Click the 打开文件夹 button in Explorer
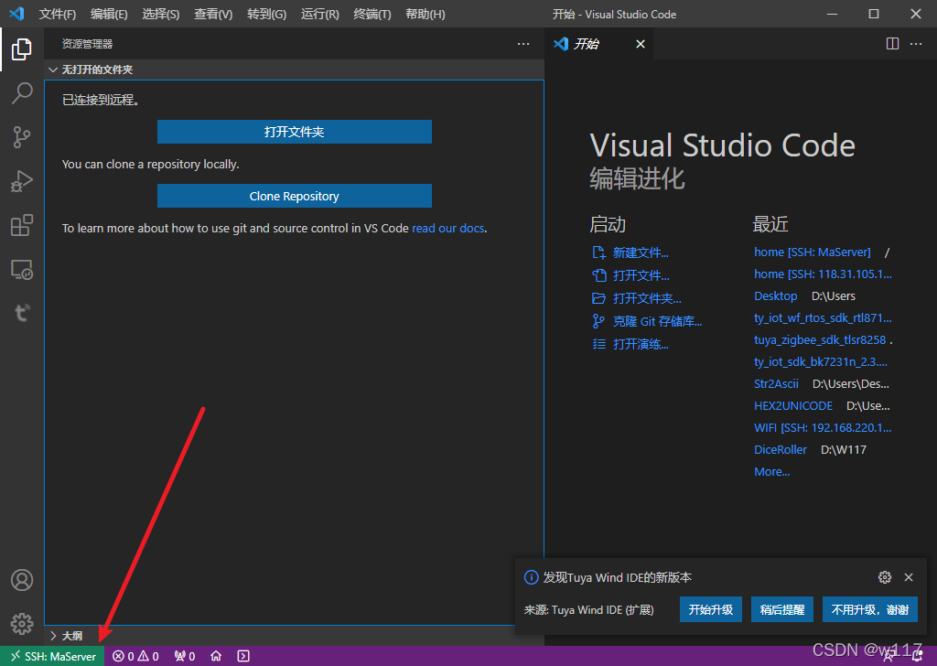 click(x=294, y=132)
